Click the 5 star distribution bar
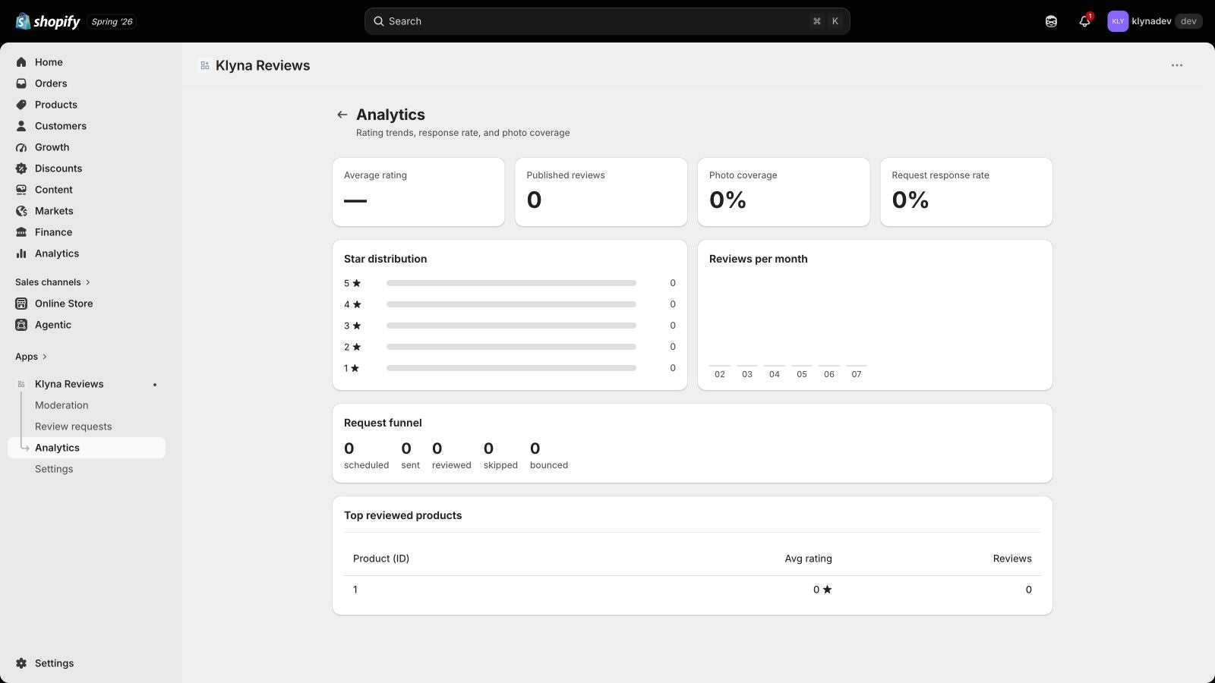This screenshot has width=1215, height=683. pyautogui.click(x=511, y=283)
